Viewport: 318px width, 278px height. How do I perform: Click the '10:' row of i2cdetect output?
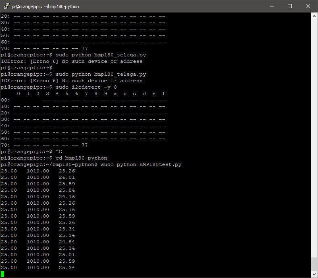(x=83, y=106)
